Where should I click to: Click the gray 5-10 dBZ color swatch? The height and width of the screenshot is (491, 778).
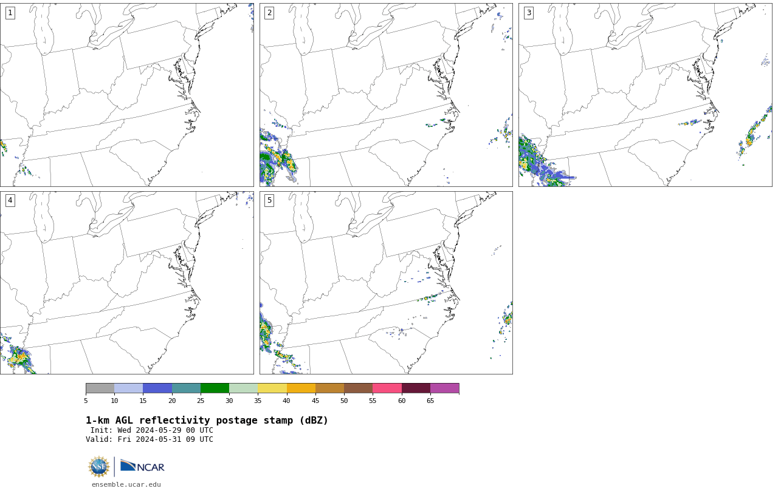tap(100, 388)
